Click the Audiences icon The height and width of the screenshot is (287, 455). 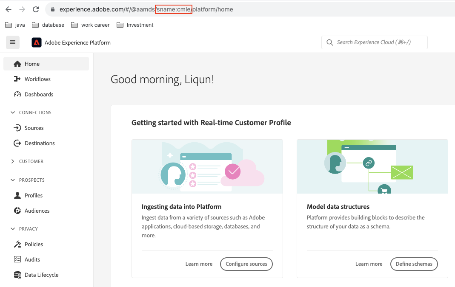[x=17, y=211]
